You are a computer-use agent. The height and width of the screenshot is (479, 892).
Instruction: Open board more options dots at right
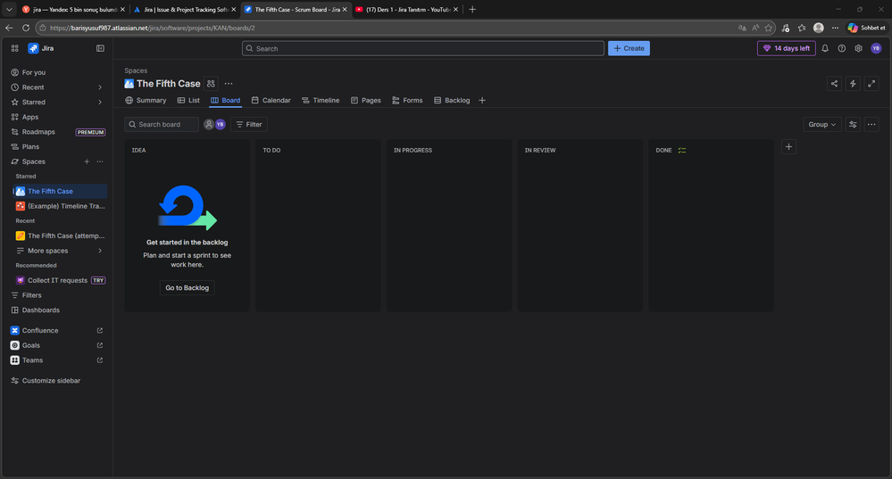[x=871, y=125]
